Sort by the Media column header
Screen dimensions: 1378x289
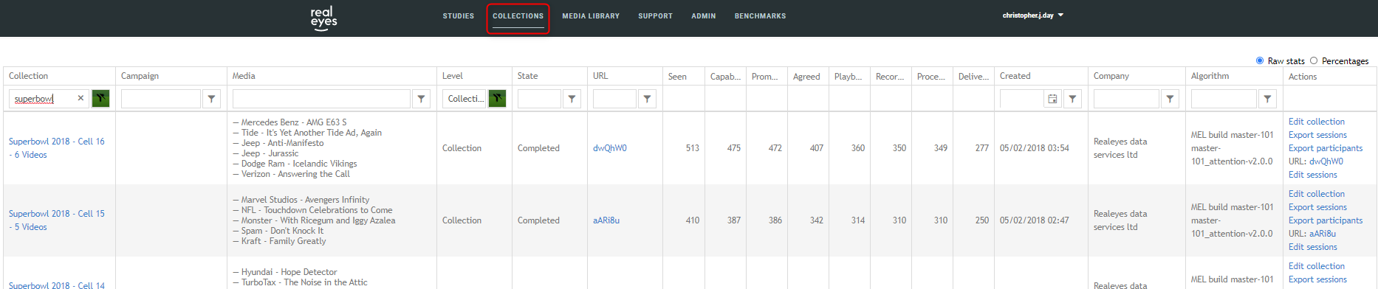pyautogui.click(x=244, y=76)
